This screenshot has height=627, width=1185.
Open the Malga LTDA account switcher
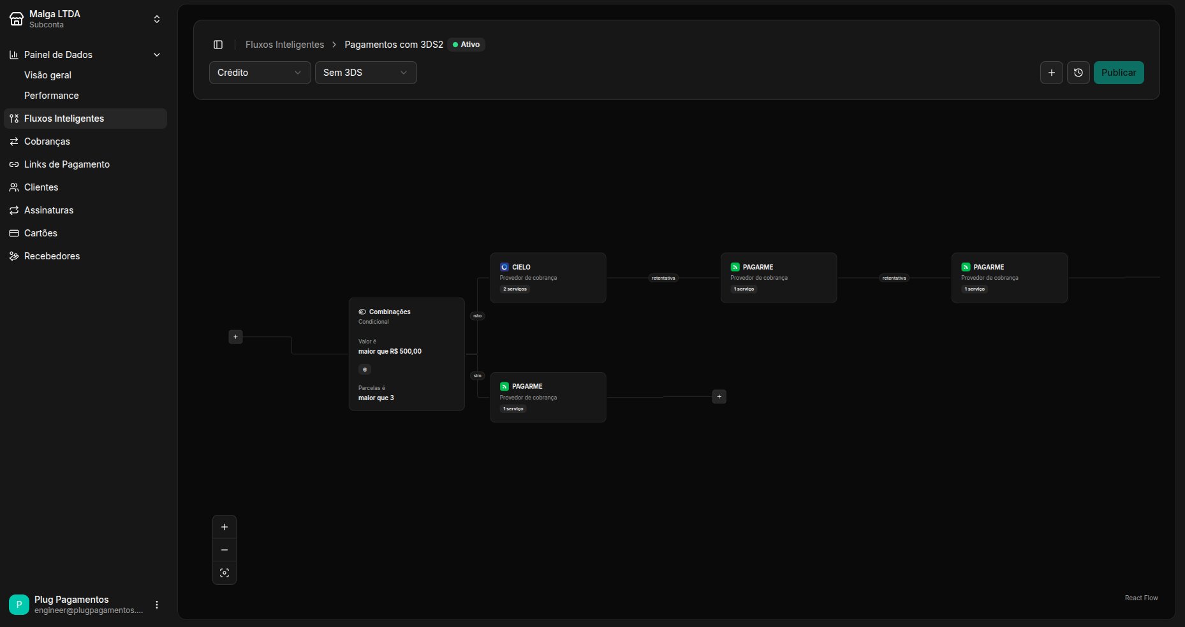pyautogui.click(x=85, y=19)
